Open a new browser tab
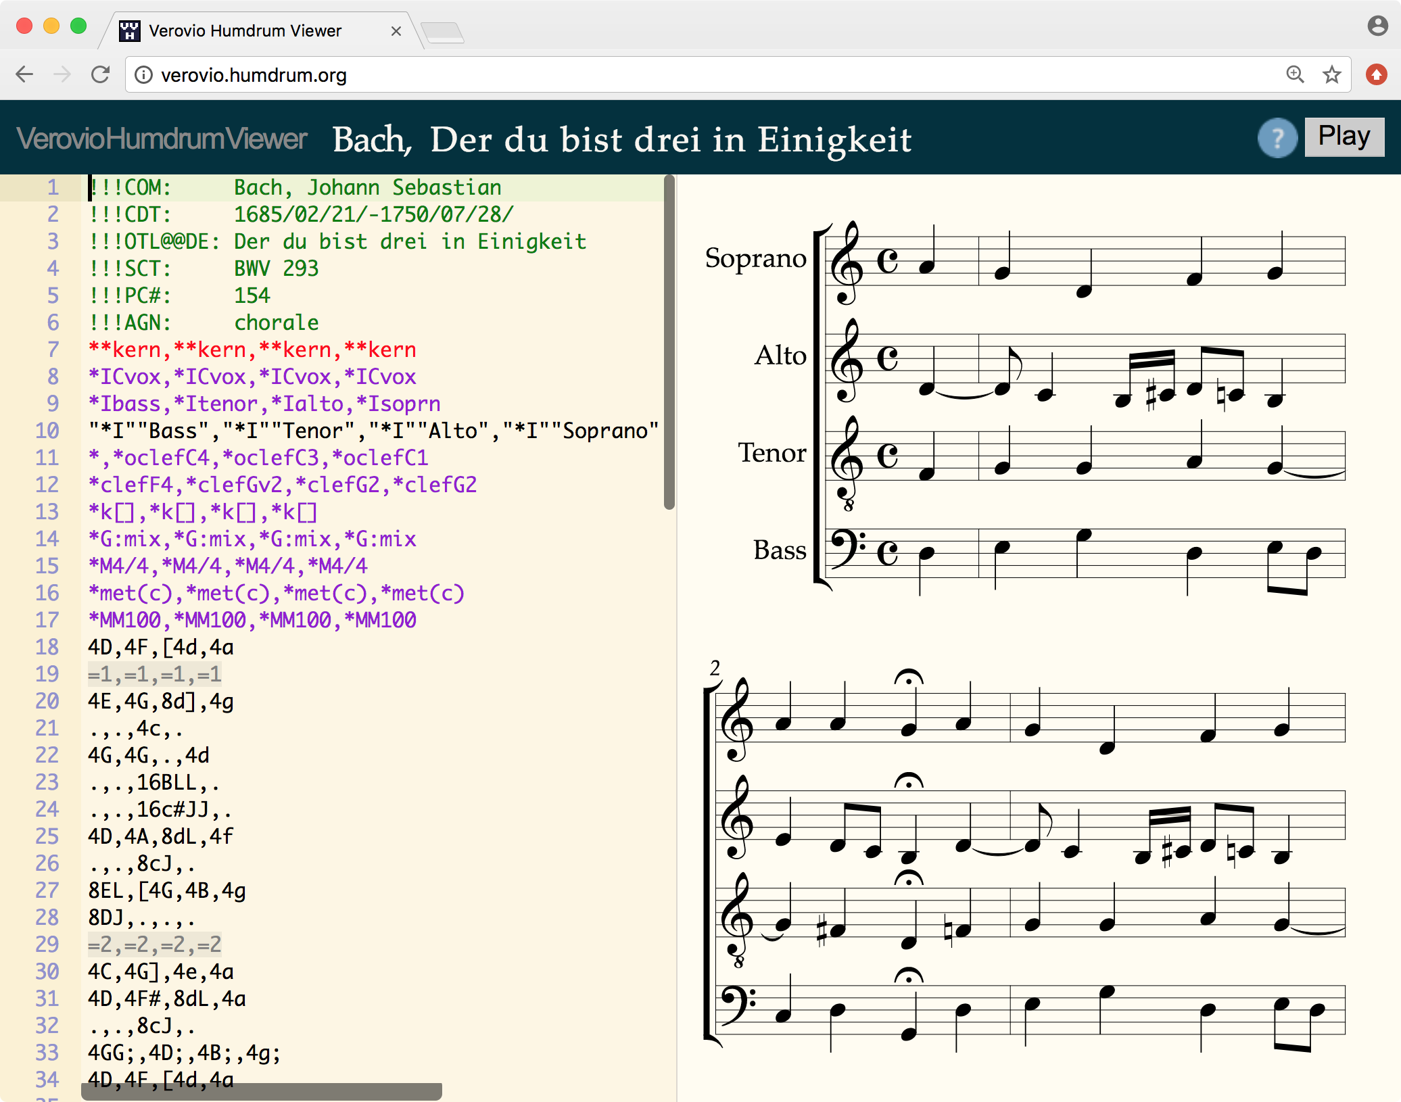 click(442, 32)
